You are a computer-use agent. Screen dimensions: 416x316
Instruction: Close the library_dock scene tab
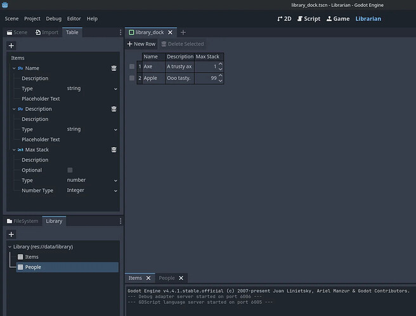170,32
